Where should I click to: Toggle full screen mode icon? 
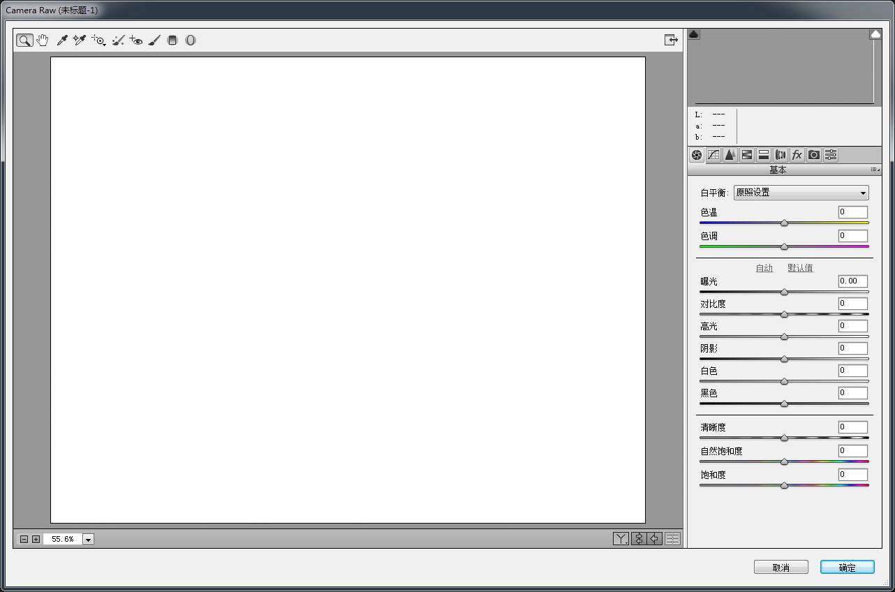point(671,40)
